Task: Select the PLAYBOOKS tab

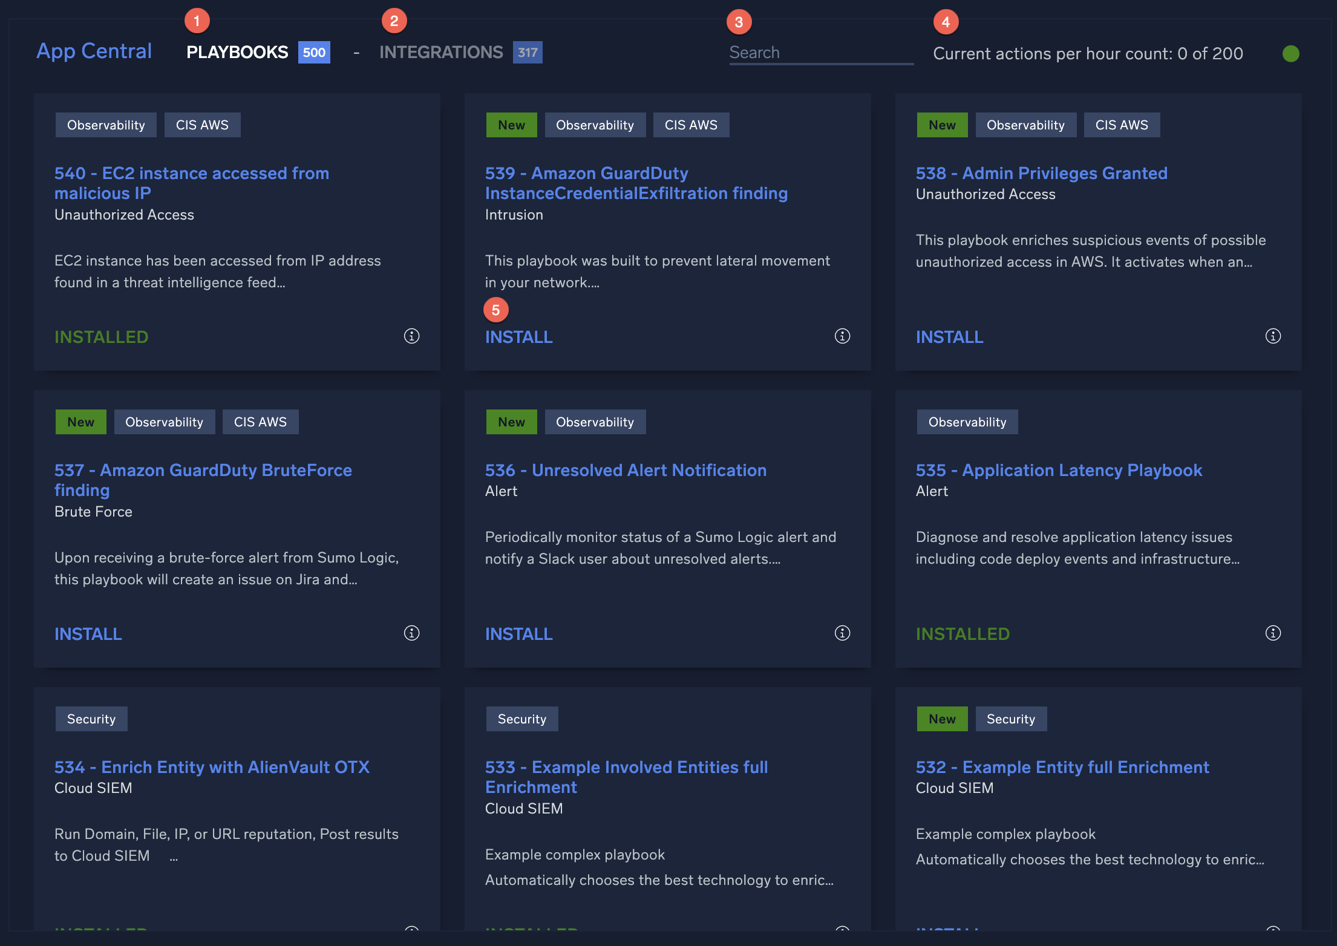Action: point(237,52)
